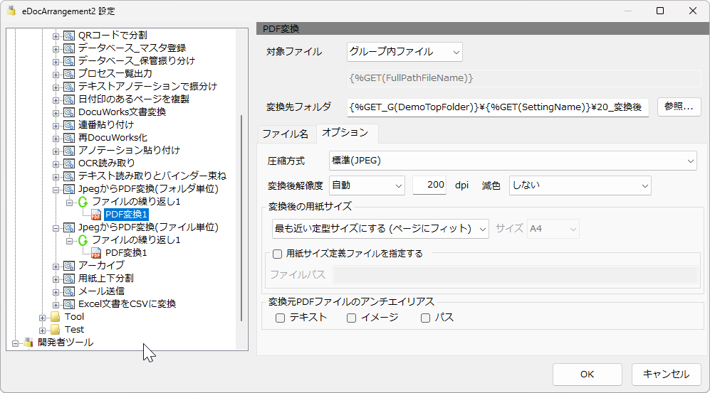Screen dimensions: 710x393
Task: Click the OCR読み取り item icon
Action: (69, 163)
